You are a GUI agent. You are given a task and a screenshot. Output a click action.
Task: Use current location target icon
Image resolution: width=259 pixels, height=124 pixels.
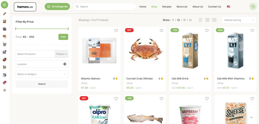point(65,64)
